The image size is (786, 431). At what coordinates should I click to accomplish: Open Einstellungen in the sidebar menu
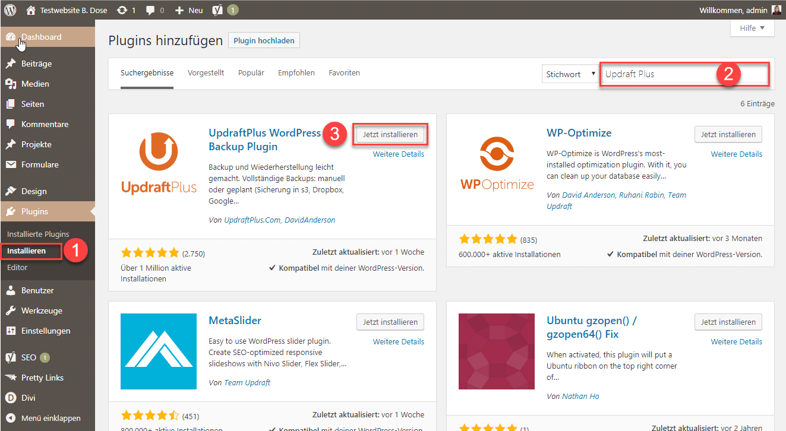click(46, 331)
